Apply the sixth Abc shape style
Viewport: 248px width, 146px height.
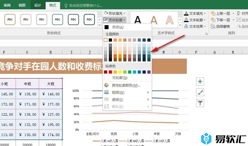(x=89, y=20)
